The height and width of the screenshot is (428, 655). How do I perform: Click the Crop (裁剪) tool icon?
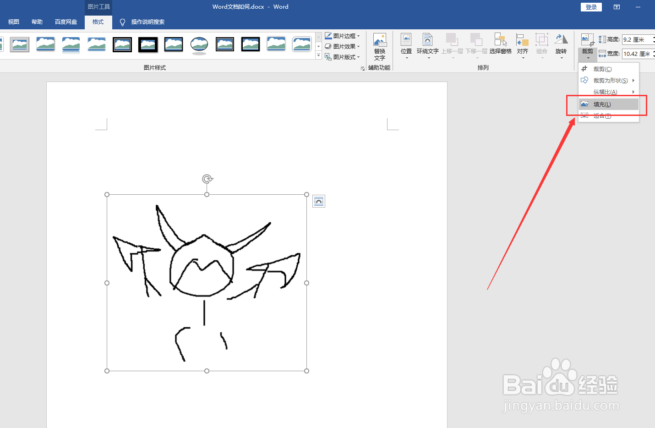coord(588,39)
